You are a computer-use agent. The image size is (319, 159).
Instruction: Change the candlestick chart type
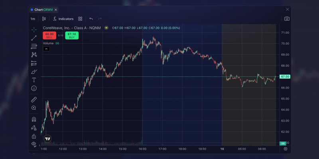tap(44, 19)
